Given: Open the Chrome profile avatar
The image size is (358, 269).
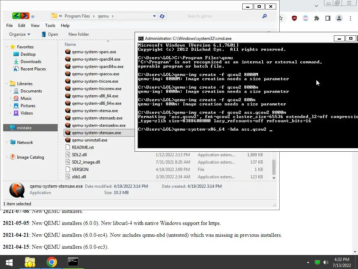Looking at the screenshot, I should pos(339,18).
